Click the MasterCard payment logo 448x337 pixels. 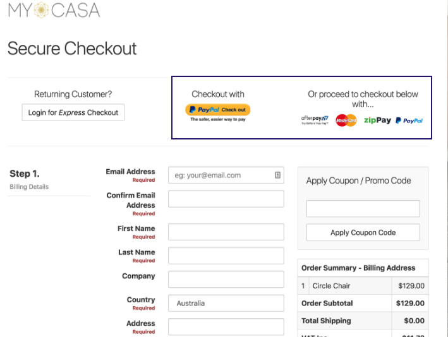346,120
